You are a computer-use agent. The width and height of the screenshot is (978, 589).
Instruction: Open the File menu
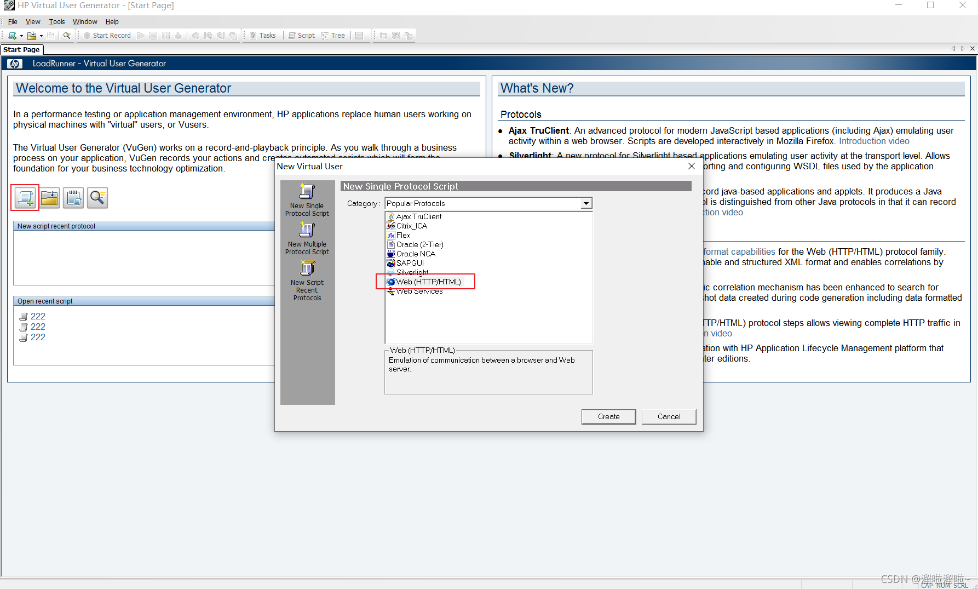point(13,22)
